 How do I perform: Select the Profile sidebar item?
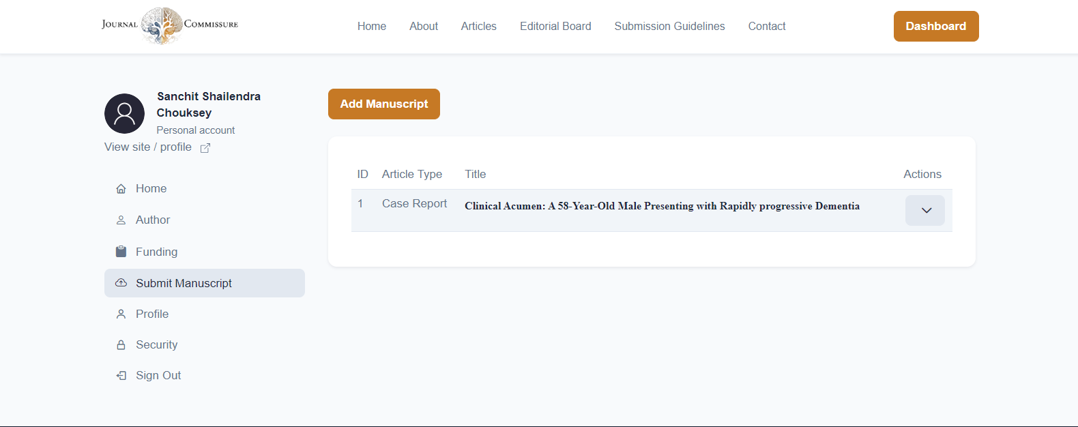(152, 314)
